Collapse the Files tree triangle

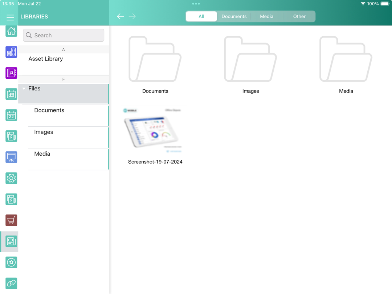tap(24, 89)
